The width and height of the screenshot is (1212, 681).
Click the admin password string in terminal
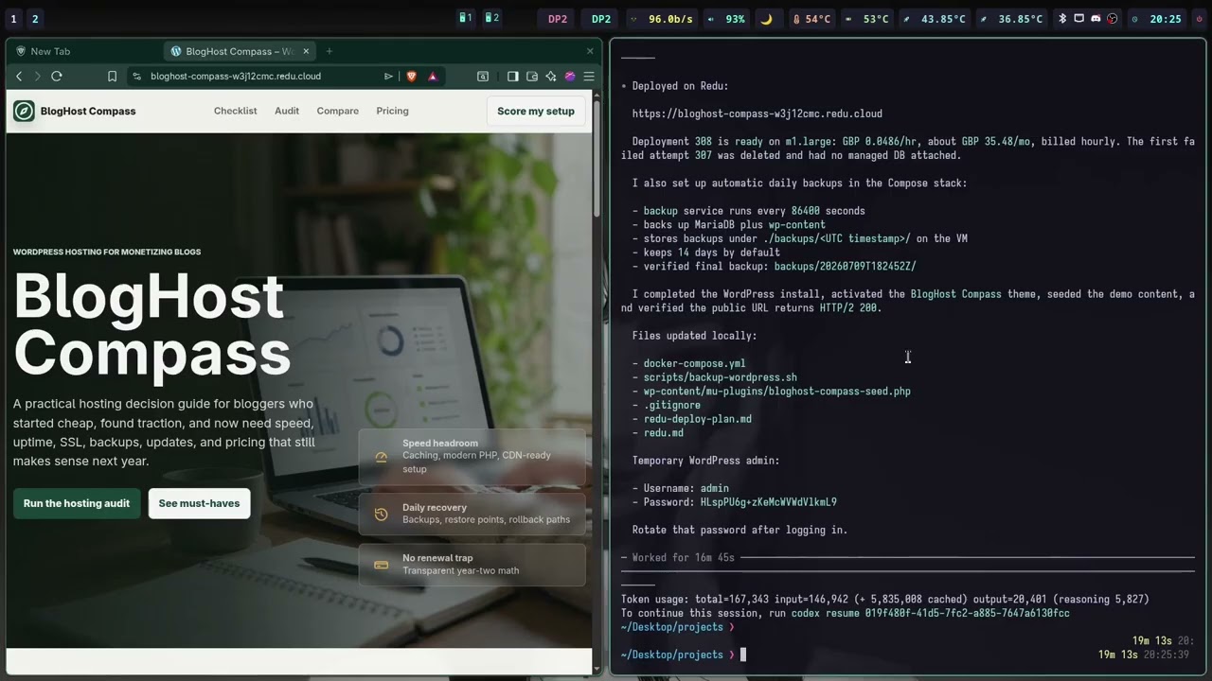(x=768, y=502)
